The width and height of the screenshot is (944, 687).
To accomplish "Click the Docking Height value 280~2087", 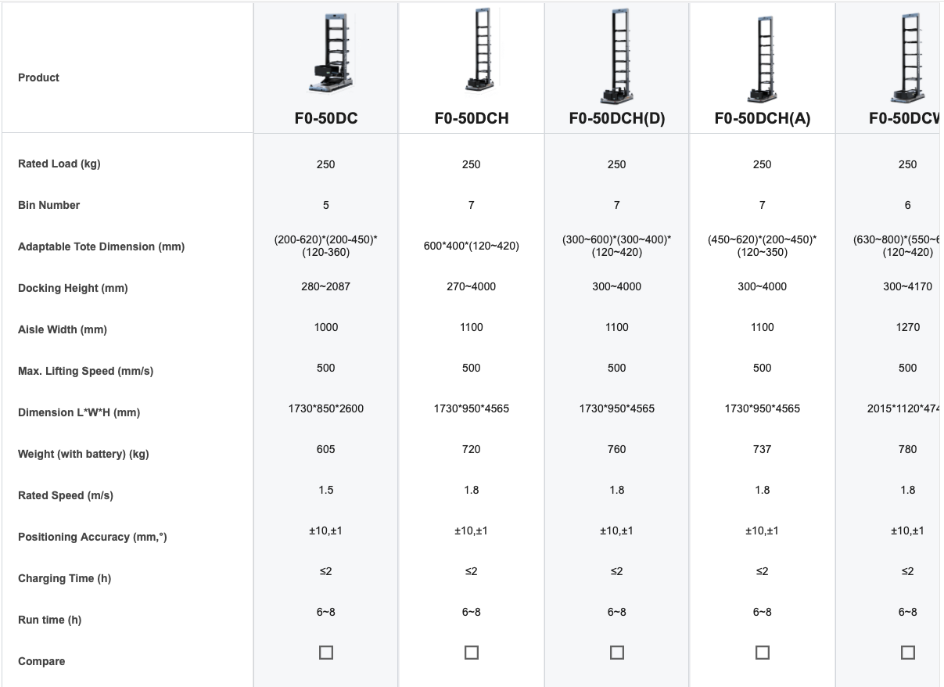I will pos(326,286).
